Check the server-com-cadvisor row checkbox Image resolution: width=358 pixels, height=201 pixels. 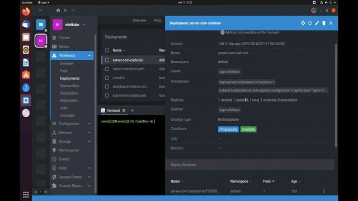[x=107, y=60]
